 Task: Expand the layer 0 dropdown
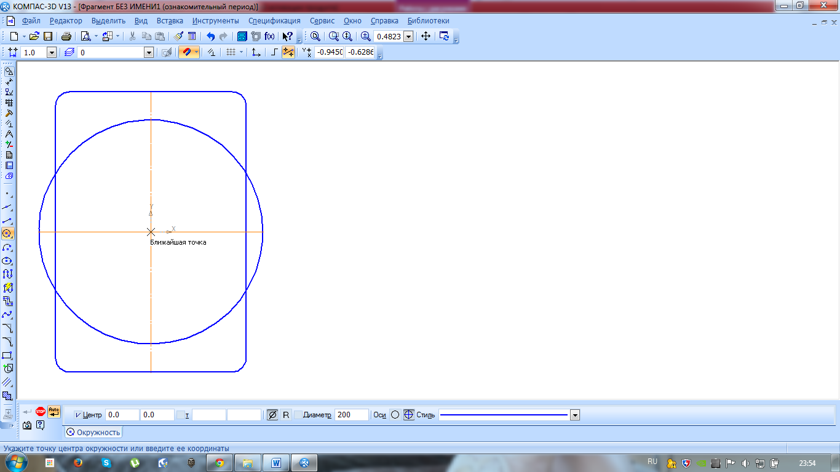click(x=149, y=53)
